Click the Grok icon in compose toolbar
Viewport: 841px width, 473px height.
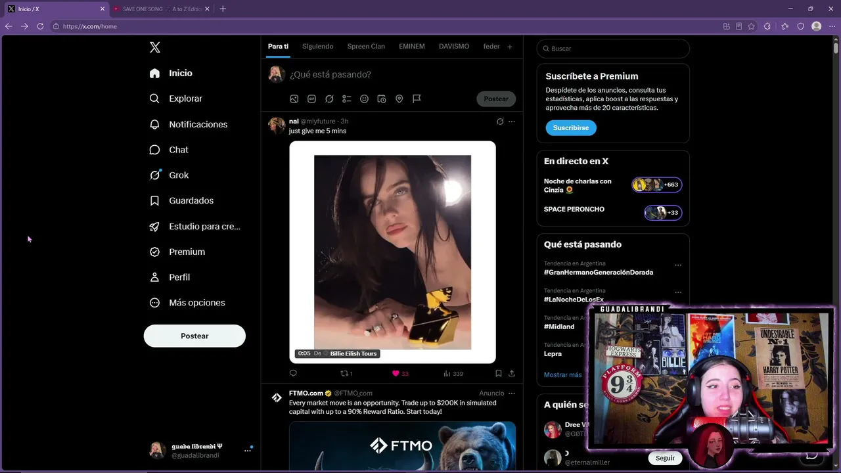coord(329,99)
